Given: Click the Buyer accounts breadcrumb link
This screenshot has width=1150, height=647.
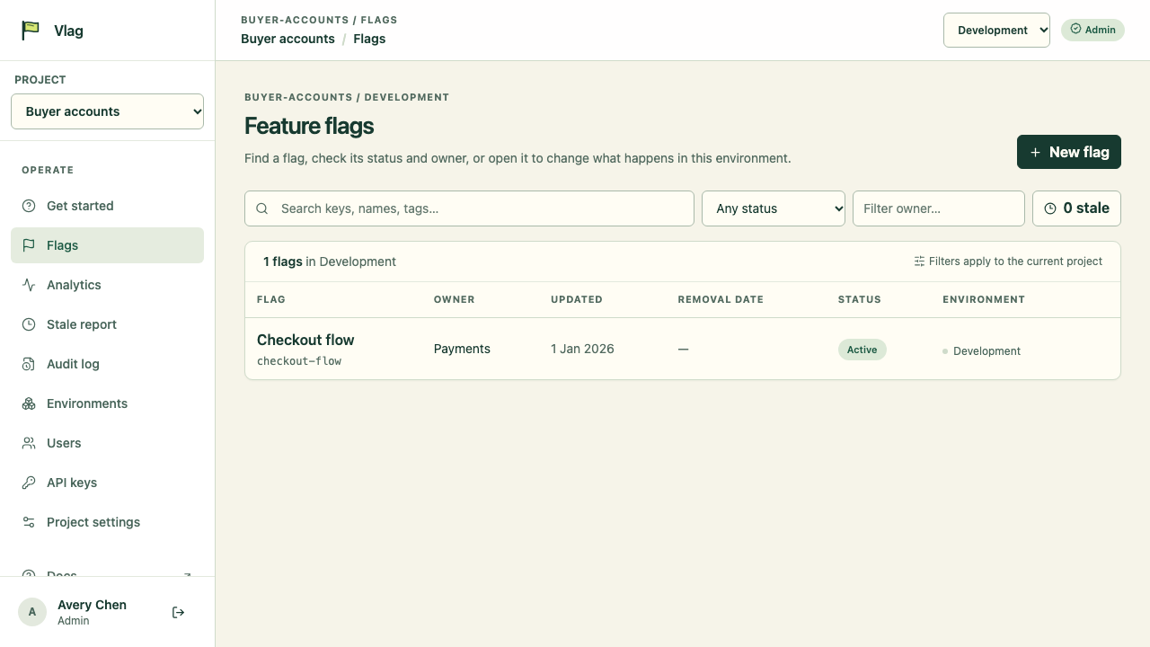Looking at the screenshot, I should pyautogui.click(x=287, y=39).
